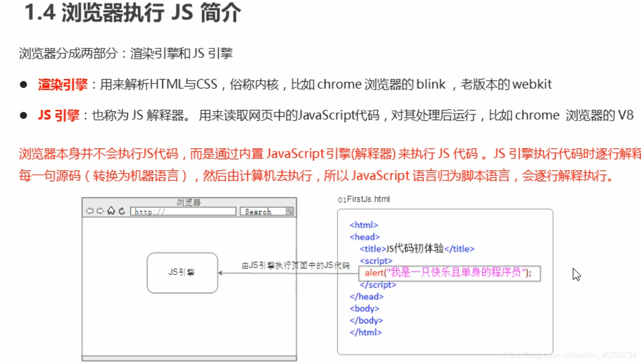The width and height of the screenshot is (641, 364).
Task: Click the red bold term "渲染引擎"
Action: [63, 85]
